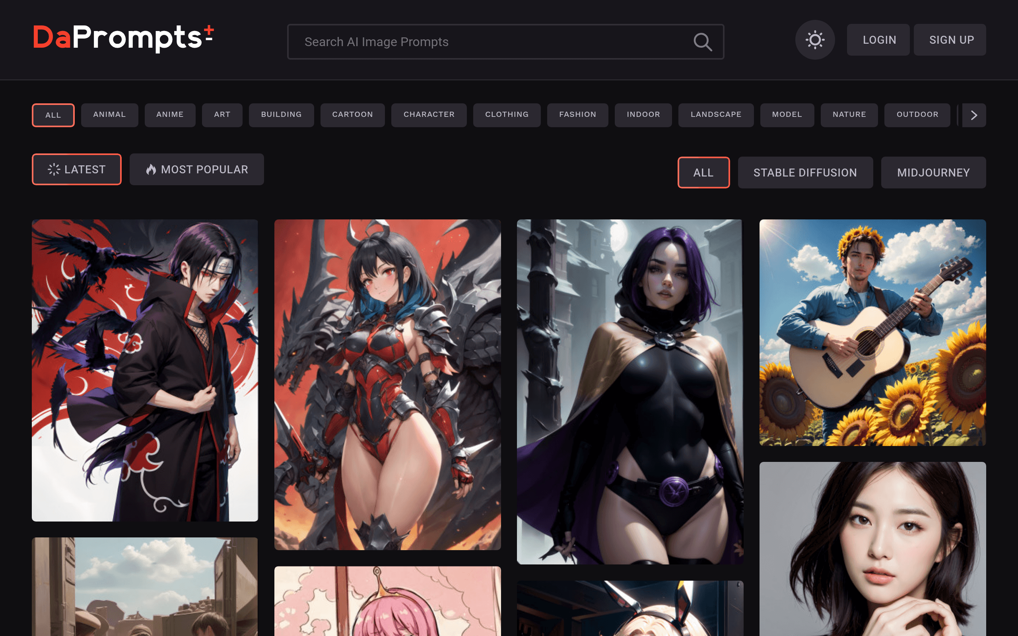Show more categories with the right chevron
Screen dimensions: 1018x636
(x=974, y=115)
